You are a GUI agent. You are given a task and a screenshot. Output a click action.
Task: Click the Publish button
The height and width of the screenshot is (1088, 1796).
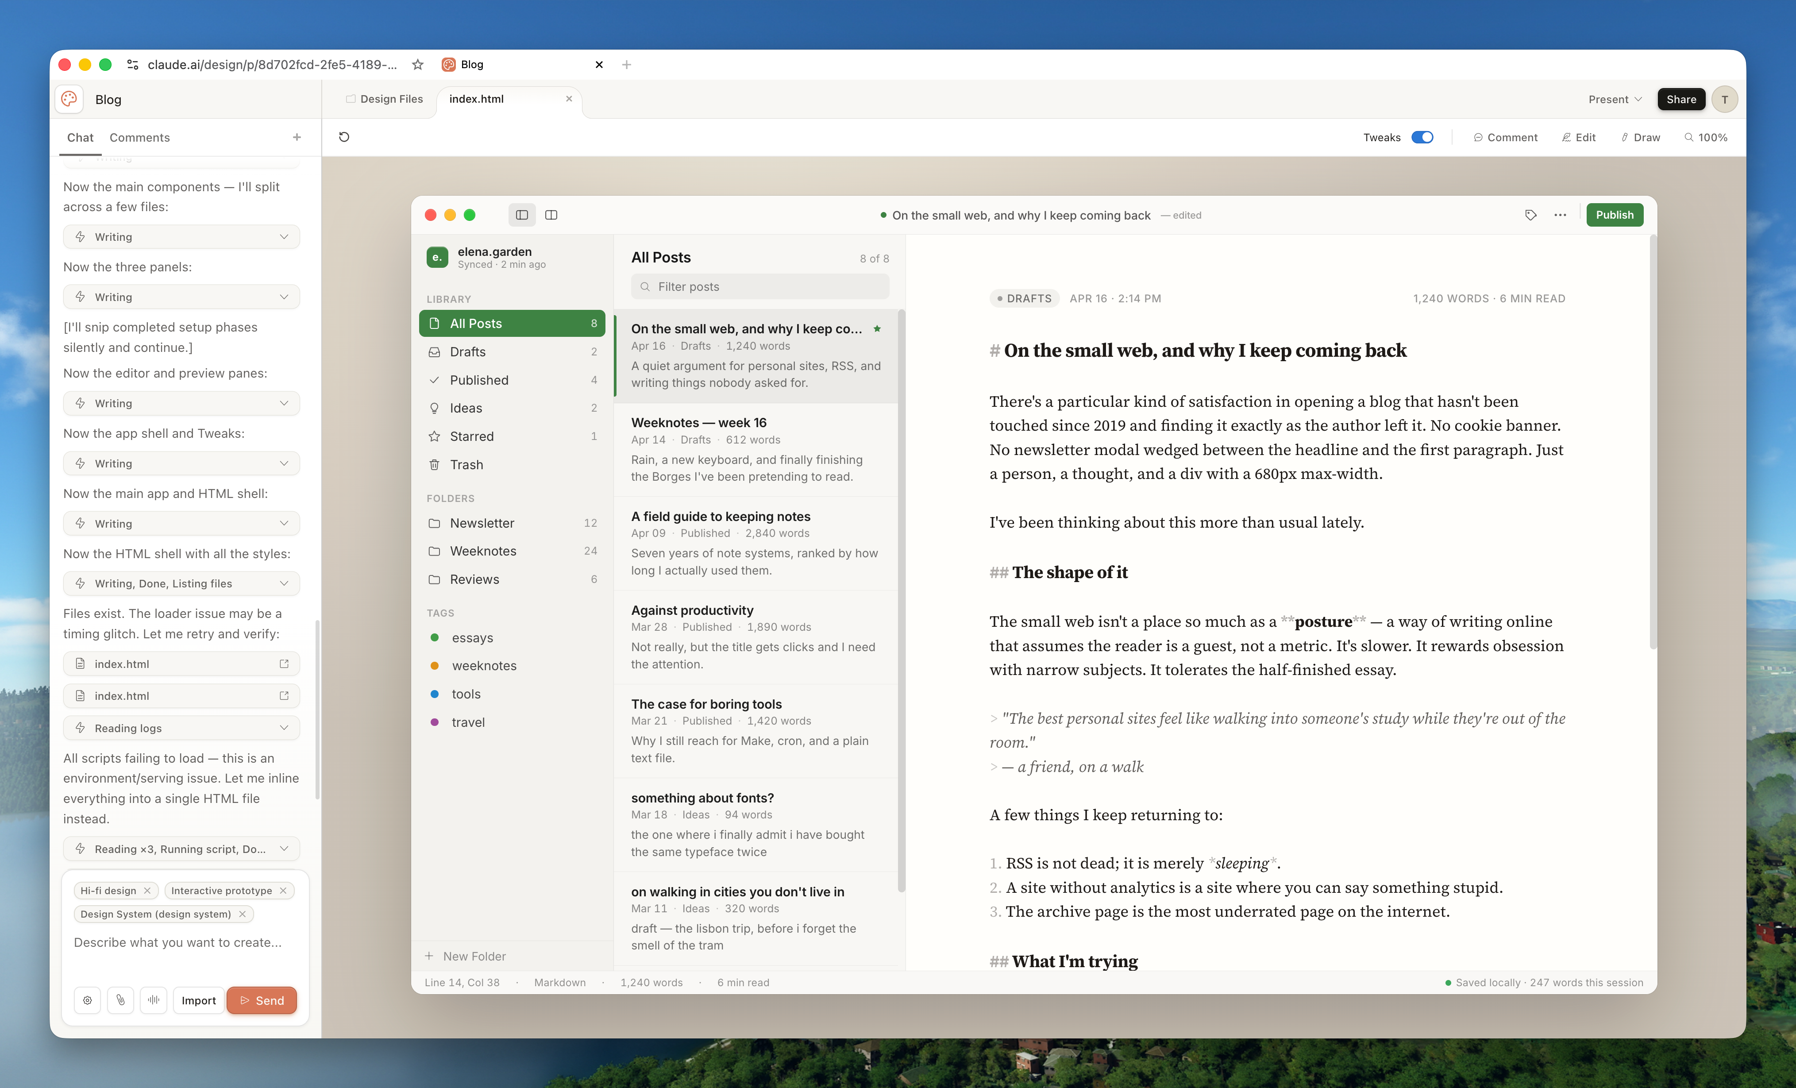tap(1615, 214)
